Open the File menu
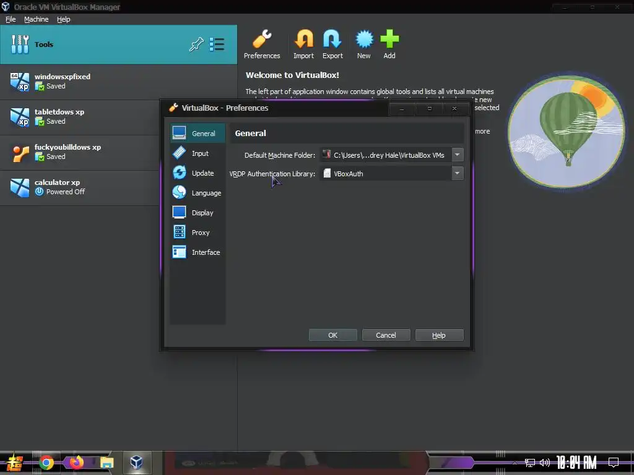Viewport: 634px width, 475px height. point(11,19)
